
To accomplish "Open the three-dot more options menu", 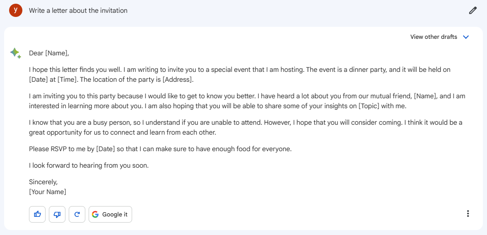I will [468, 214].
